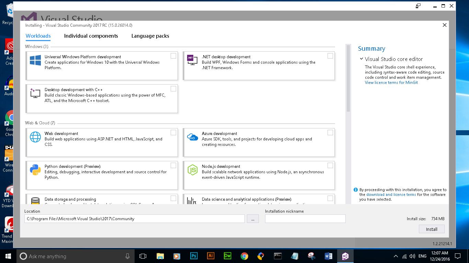This screenshot has height=263, width=469.
Task: Click the Location path input field
Action: click(x=135, y=218)
